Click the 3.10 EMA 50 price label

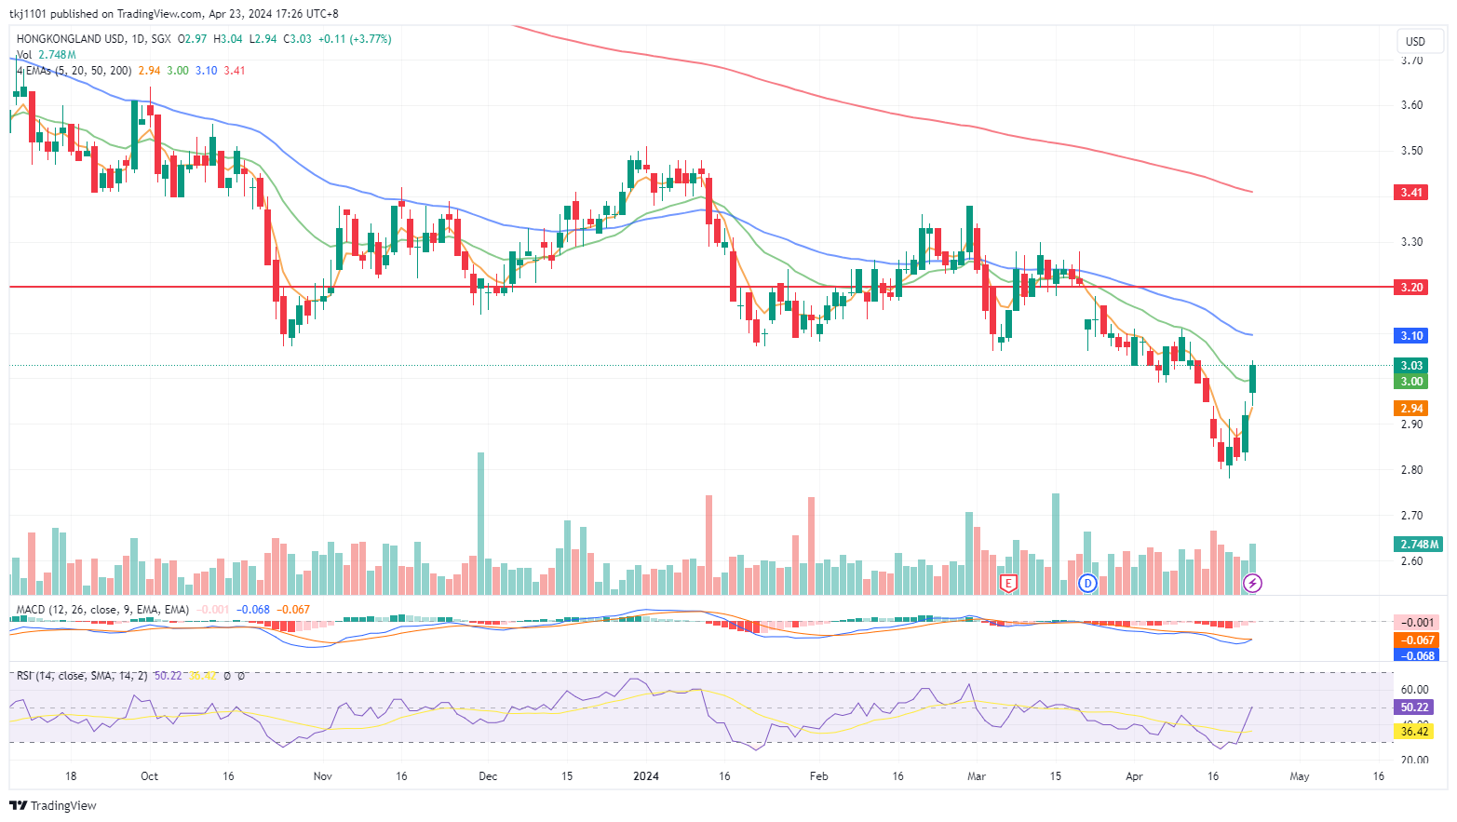pyautogui.click(x=1412, y=335)
